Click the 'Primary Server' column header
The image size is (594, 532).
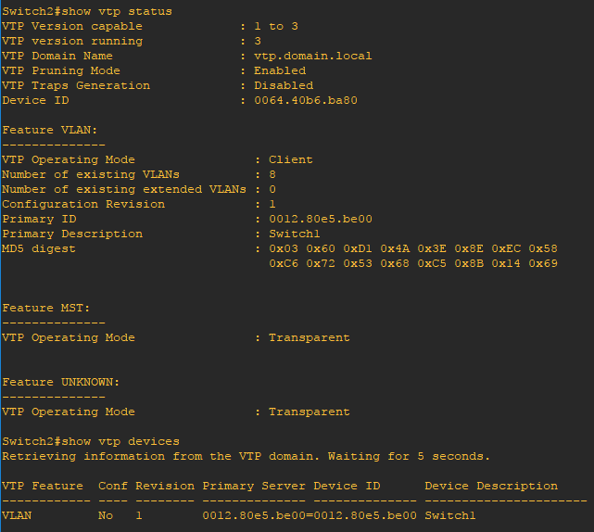click(254, 486)
